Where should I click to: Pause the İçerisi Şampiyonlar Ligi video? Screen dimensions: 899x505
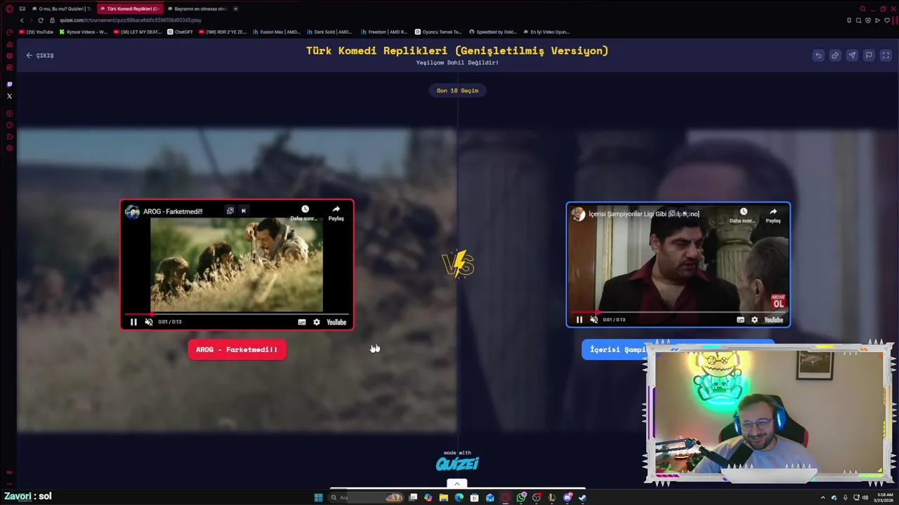tap(579, 320)
